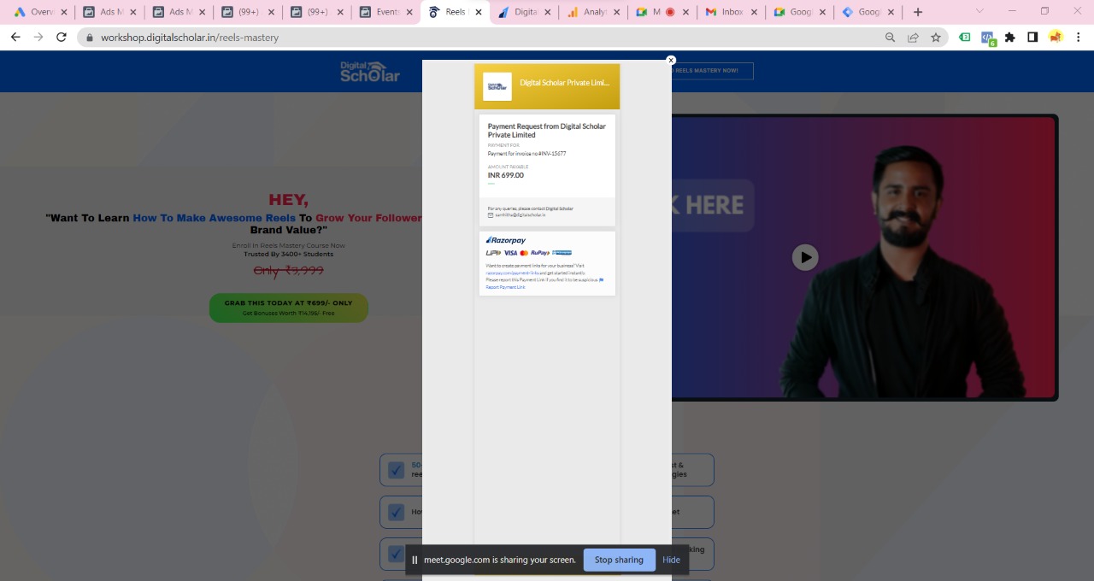Close the Events tab

click(409, 12)
